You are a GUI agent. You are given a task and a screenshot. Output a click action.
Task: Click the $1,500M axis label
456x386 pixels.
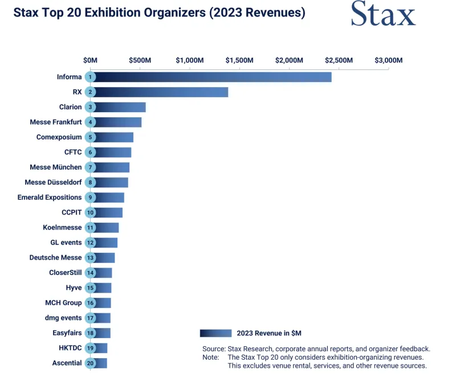pyautogui.click(x=239, y=60)
